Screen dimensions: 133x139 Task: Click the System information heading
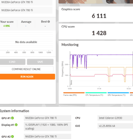[14, 111]
